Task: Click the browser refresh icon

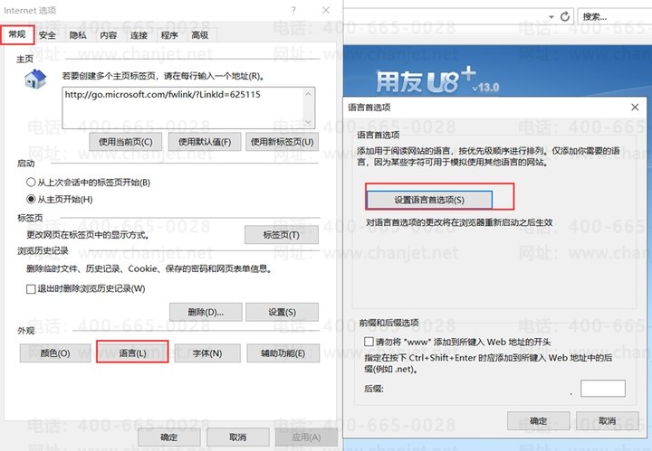Action: tap(565, 16)
